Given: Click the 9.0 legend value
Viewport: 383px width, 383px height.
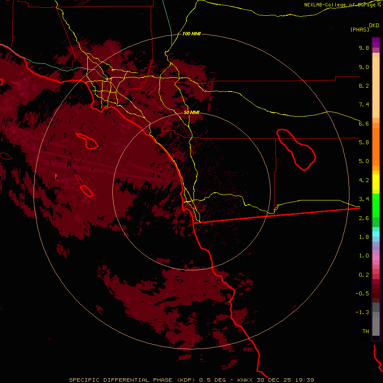Looking at the screenshot, I should click(364, 67).
